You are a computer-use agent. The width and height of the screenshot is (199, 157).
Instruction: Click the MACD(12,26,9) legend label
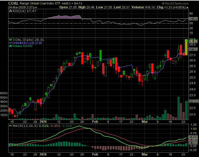25,126
